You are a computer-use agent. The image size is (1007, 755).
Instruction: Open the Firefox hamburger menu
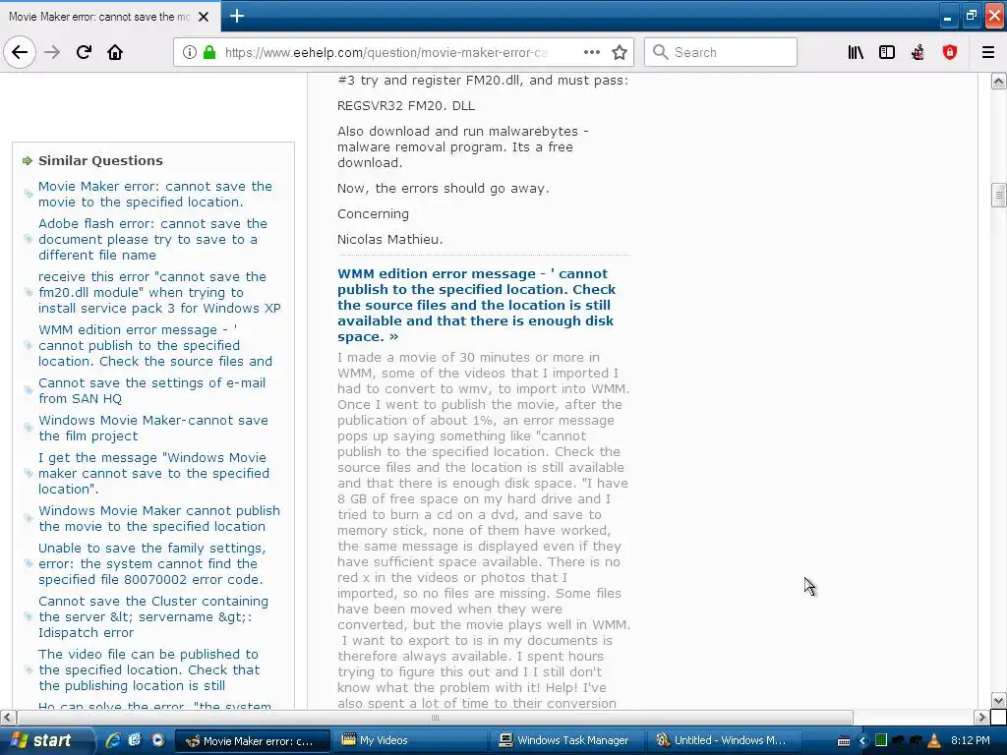click(x=987, y=52)
